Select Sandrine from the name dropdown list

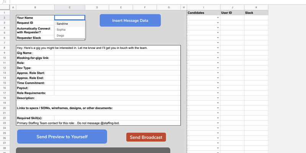[62, 24]
